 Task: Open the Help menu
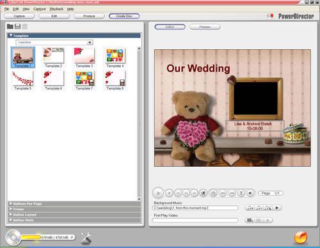point(70,9)
